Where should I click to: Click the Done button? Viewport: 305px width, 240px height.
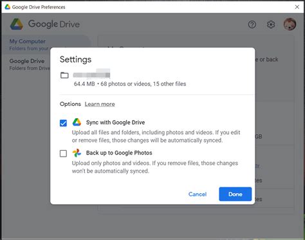point(236,194)
